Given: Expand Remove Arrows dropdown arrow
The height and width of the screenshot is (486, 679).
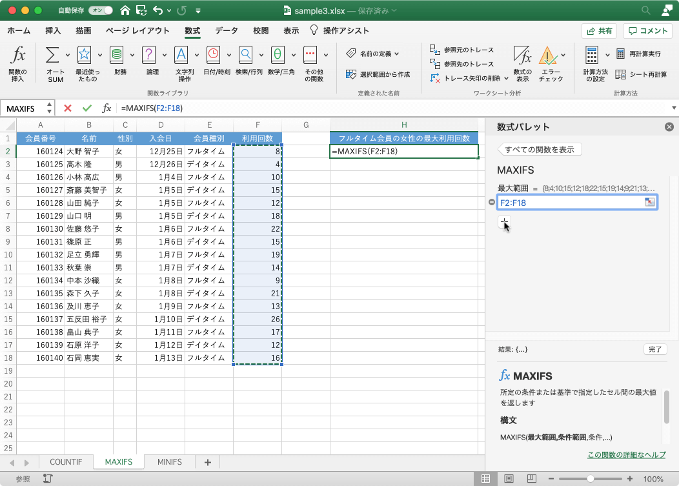Looking at the screenshot, I should (506, 78).
